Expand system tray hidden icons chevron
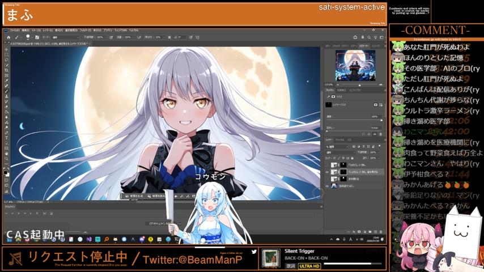Image resolution: width=484 pixels, height=272 pixels. tap(332, 239)
